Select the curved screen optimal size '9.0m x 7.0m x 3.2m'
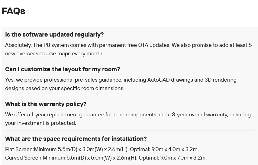258x165 pixels. 183,158
